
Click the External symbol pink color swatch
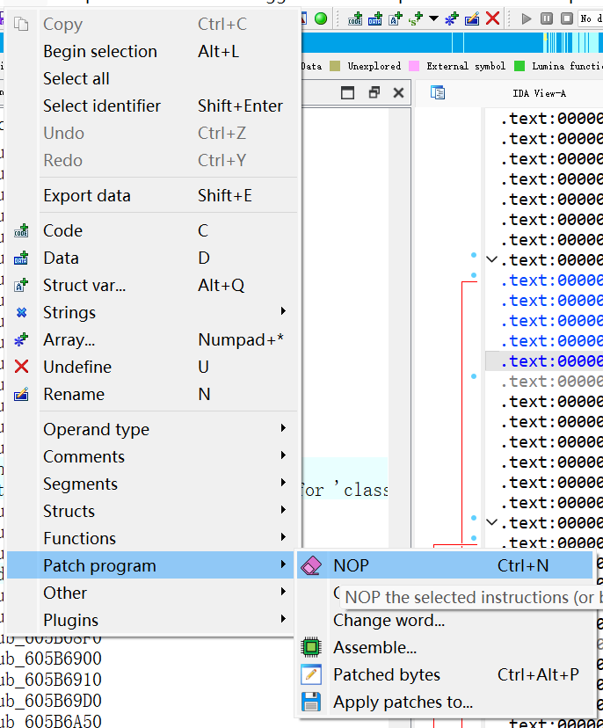coord(414,66)
